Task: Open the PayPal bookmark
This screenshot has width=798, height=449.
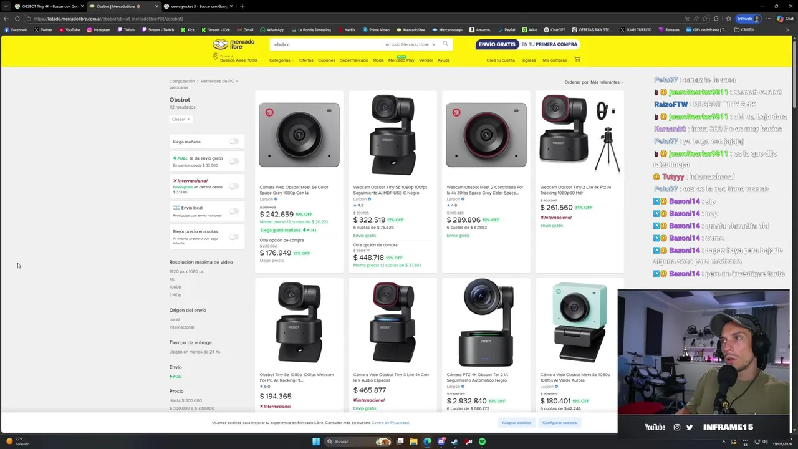Action: [506, 30]
